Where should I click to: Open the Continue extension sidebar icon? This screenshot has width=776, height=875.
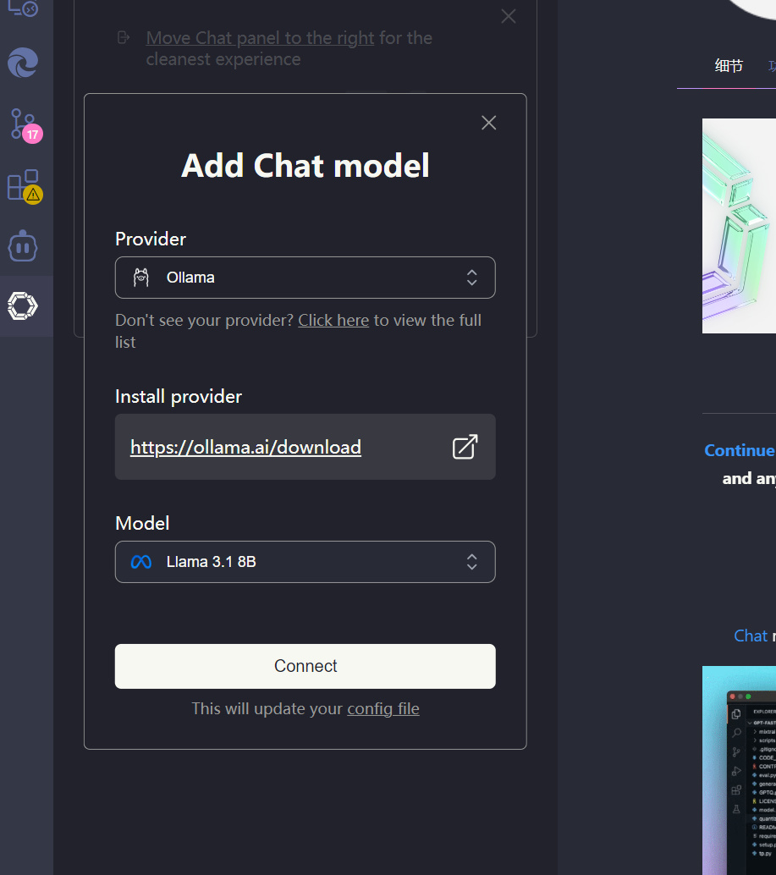(x=23, y=305)
